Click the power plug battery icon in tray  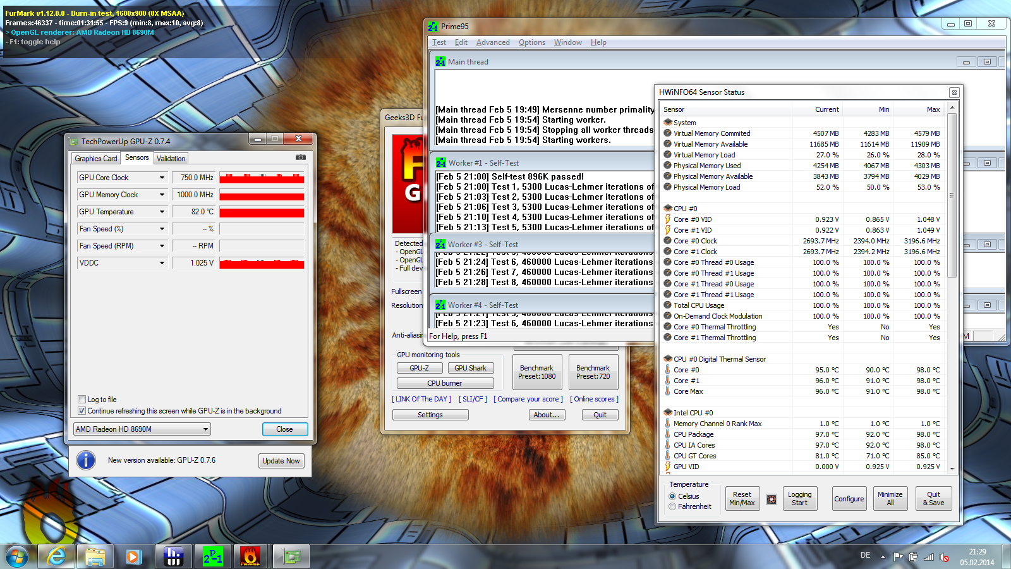point(913,557)
